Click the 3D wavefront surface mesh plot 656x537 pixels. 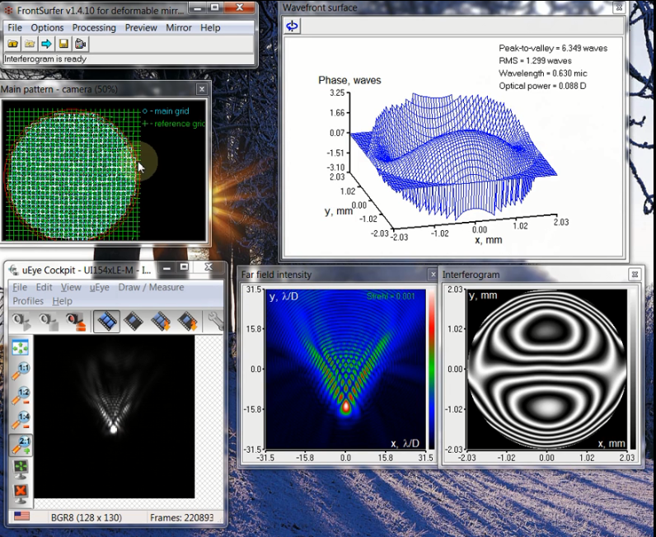click(x=454, y=157)
